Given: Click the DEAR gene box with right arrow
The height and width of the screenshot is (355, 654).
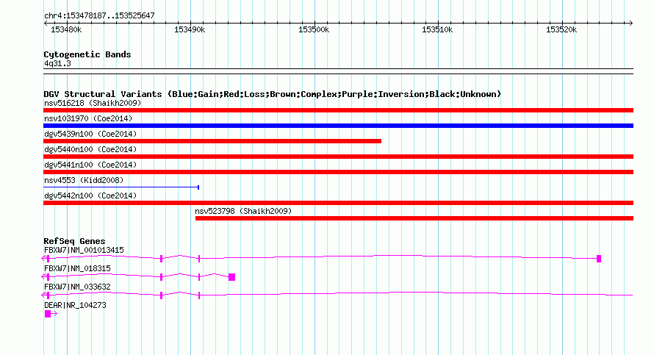Looking at the screenshot, I should pyautogui.click(x=51, y=314).
